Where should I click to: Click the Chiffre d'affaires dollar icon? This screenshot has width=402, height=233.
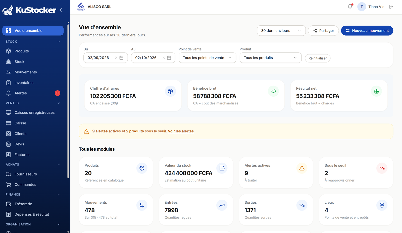point(170,91)
